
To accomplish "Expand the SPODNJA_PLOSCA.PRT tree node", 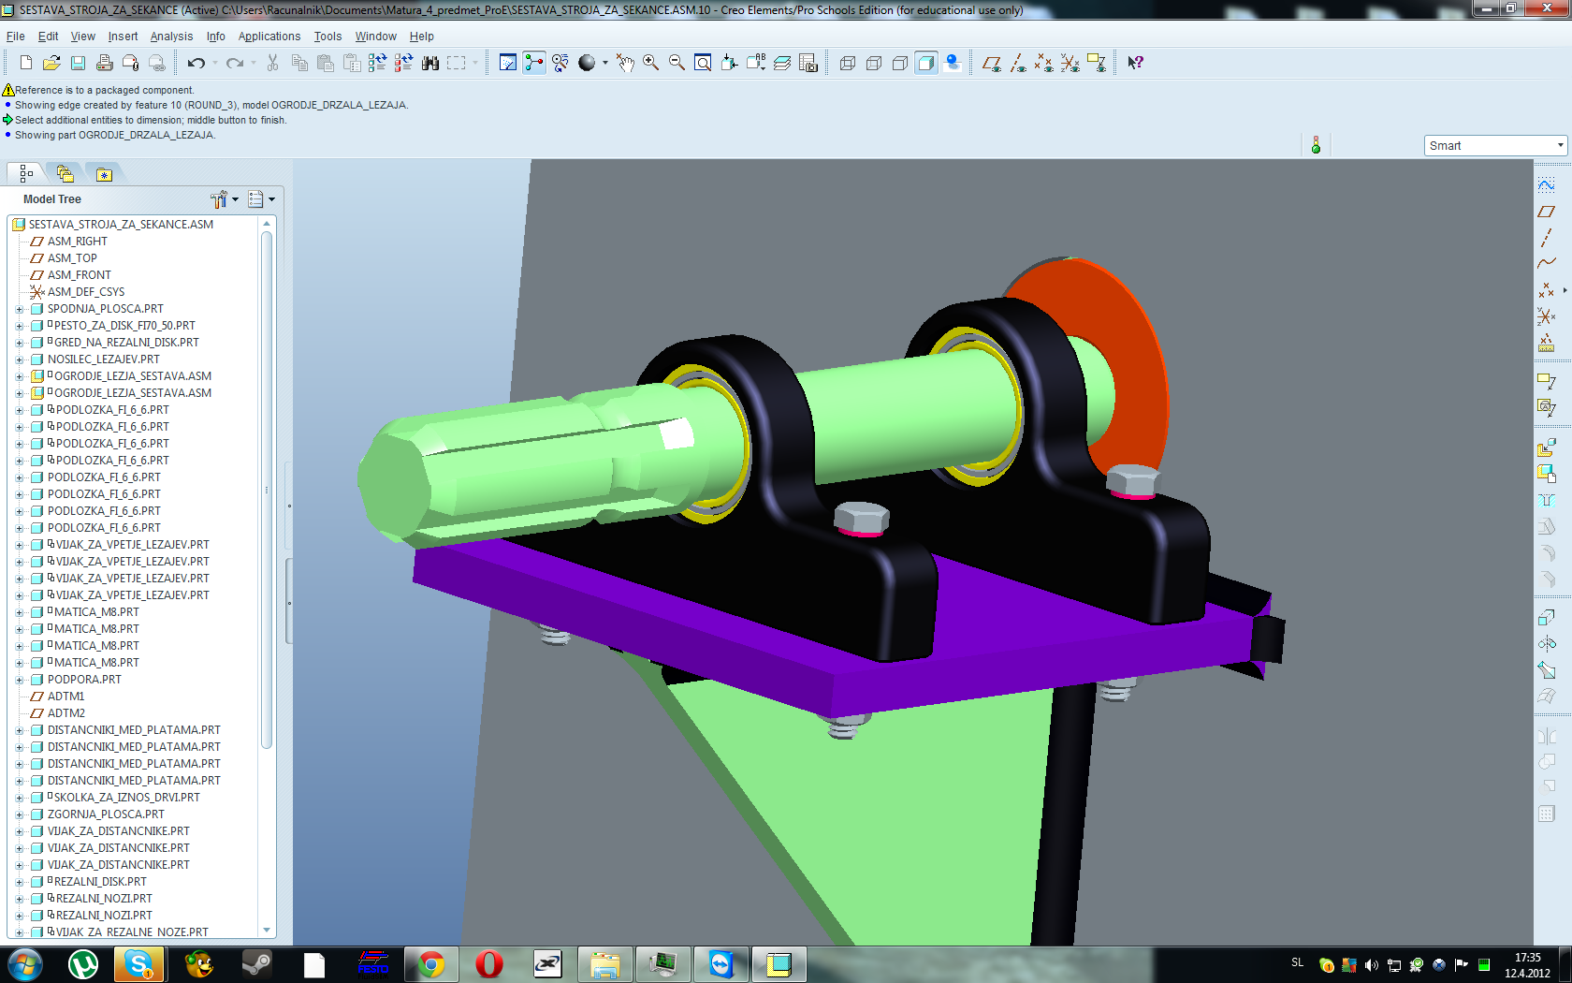I will [x=20, y=309].
